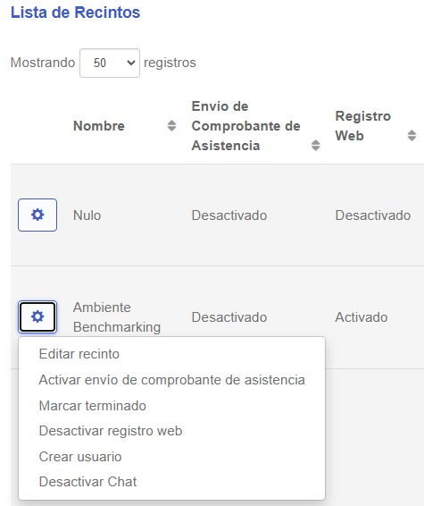The height and width of the screenshot is (506, 424).
Task: Open the gear settings for Nulo row
Action: pyautogui.click(x=37, y=215)
